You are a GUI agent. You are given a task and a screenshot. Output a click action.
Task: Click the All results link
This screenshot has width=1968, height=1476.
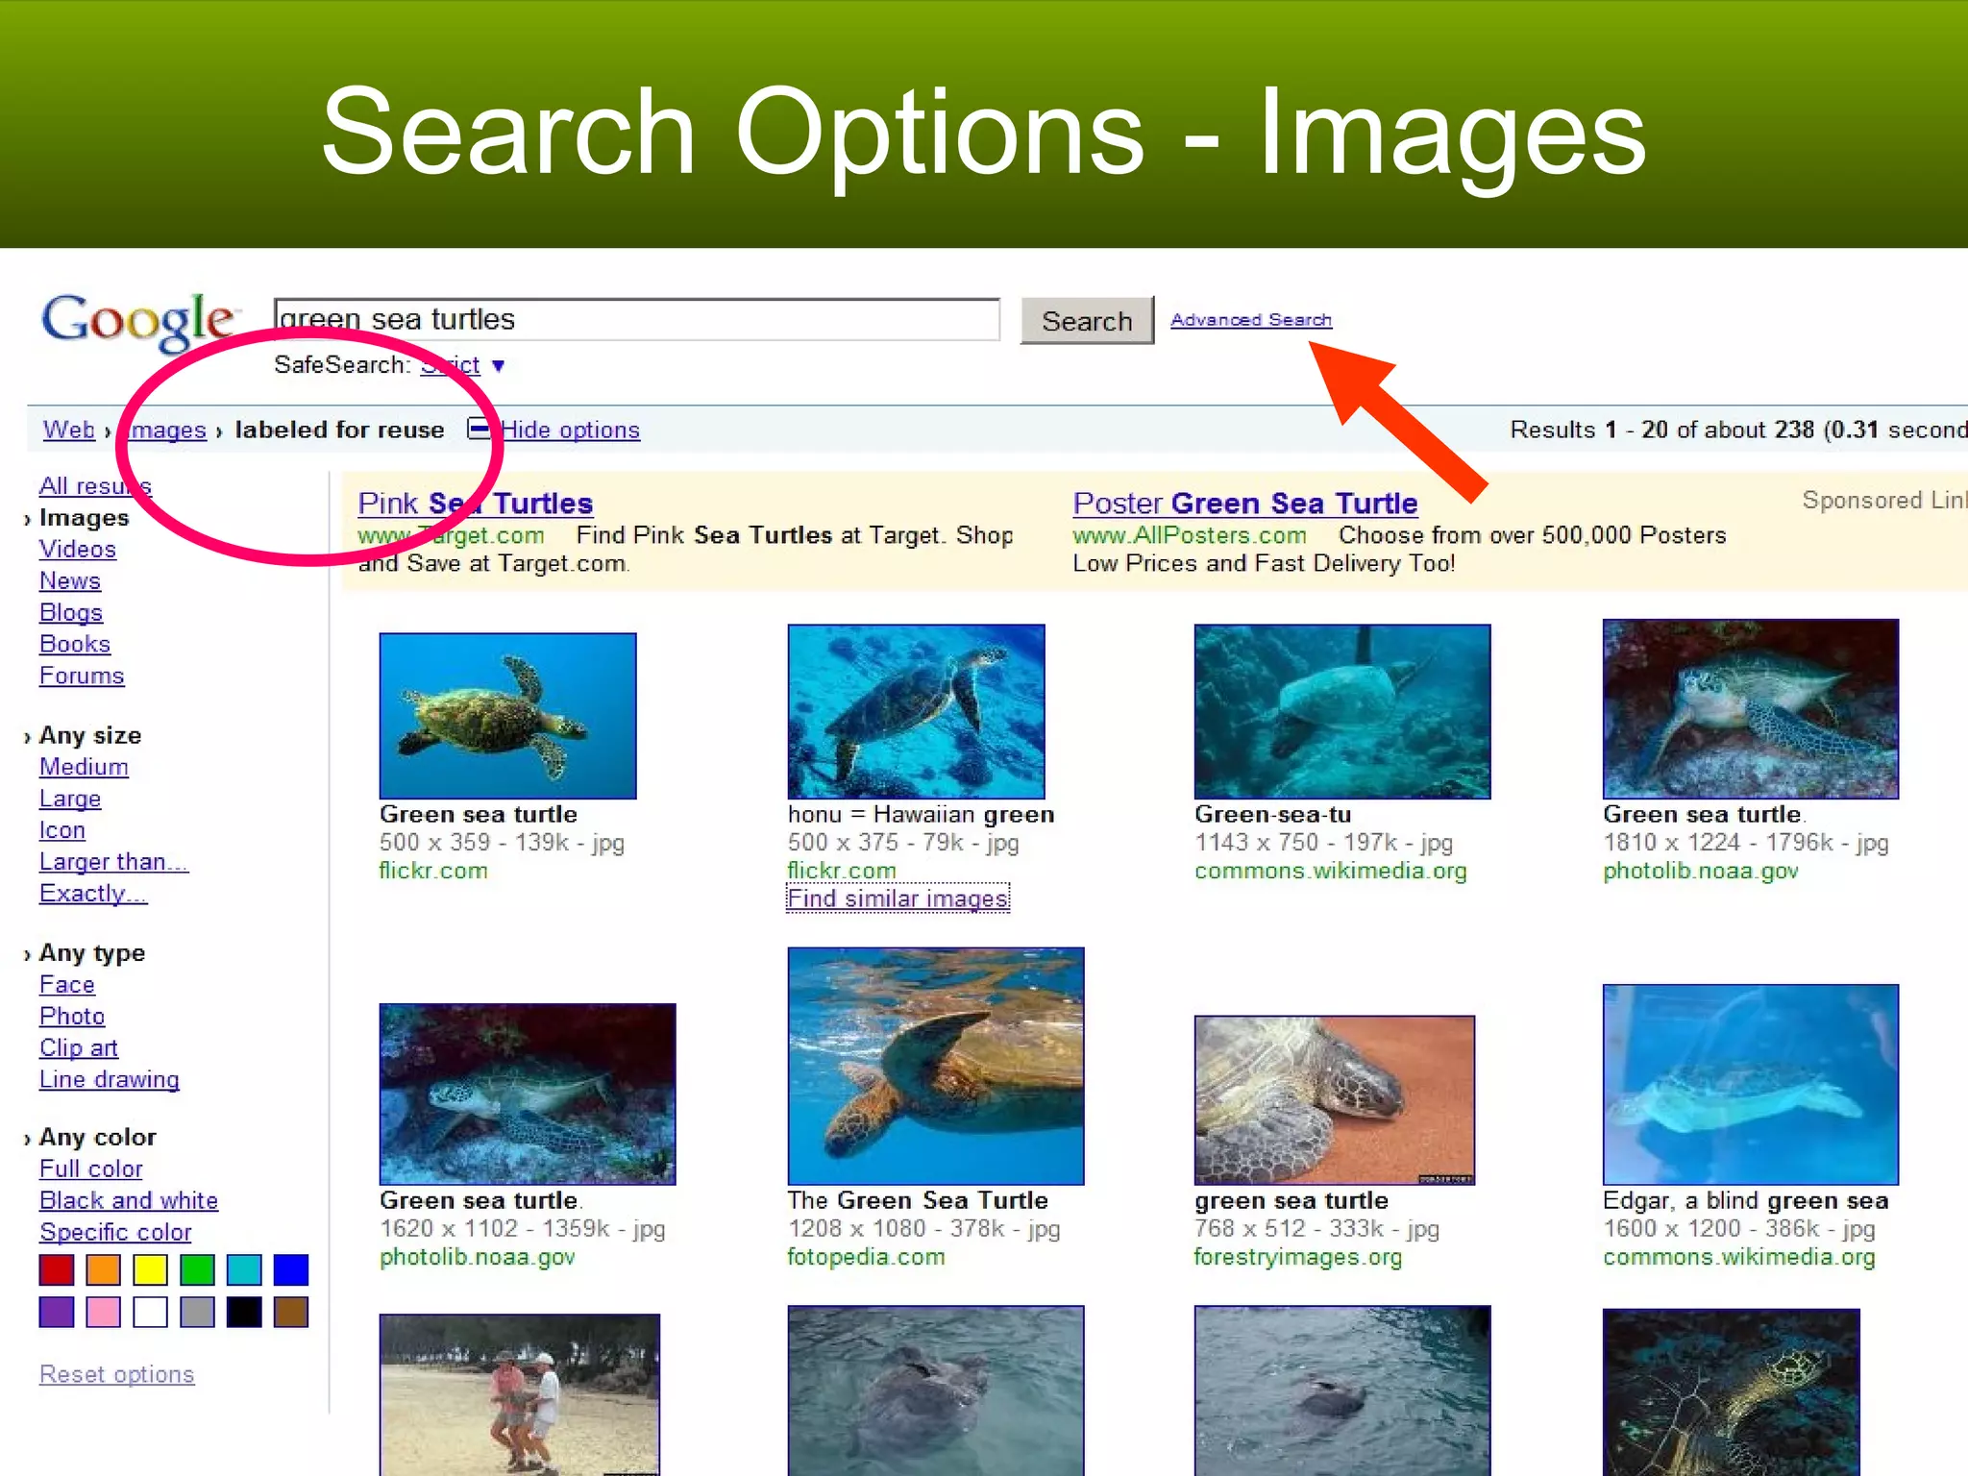pyautogui.click(x=95, y=485)
